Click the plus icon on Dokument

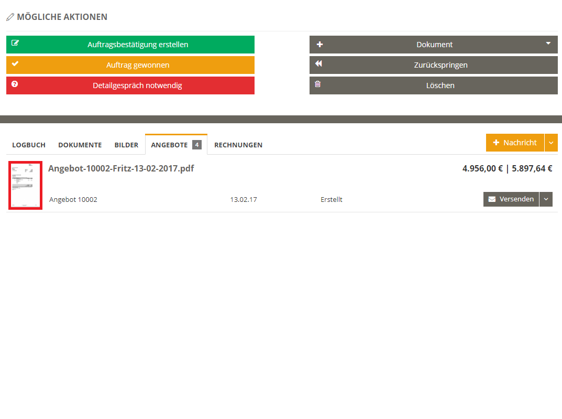319,45
